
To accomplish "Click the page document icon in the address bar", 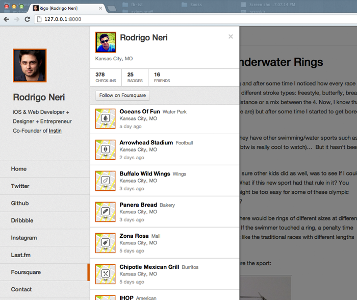I will [x=39, y=19].
